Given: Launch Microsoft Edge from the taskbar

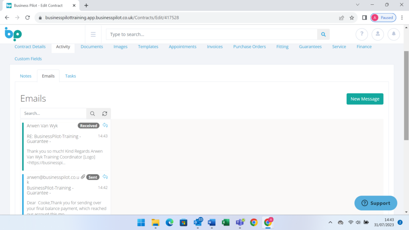Looking at the screenshot, I should (x=169, y=222).
